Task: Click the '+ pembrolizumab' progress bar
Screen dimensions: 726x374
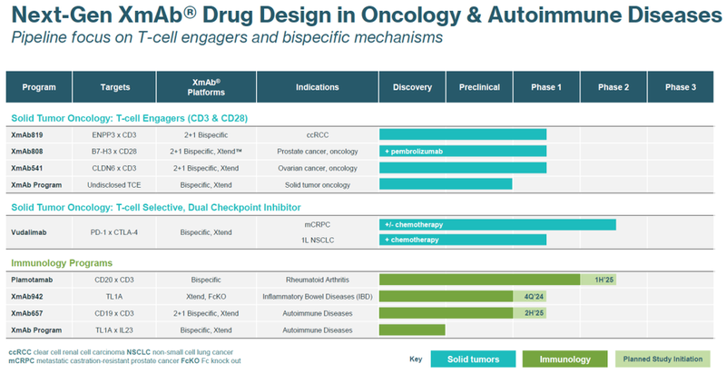Action: point(463,151)
